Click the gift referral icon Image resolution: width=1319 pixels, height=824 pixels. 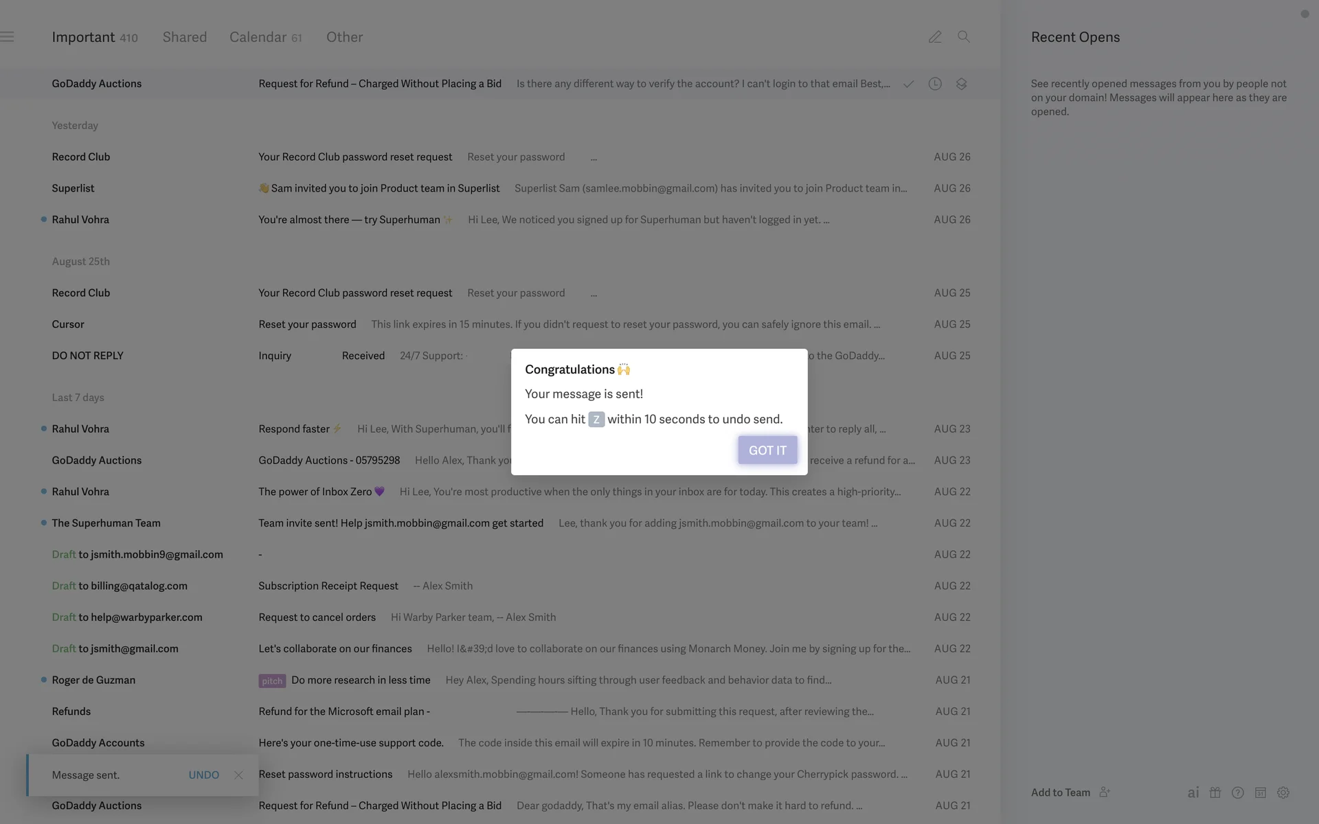point(1215,792)
